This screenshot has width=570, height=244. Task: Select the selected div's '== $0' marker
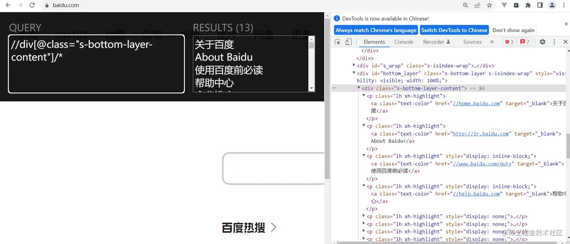click(477, 88)
